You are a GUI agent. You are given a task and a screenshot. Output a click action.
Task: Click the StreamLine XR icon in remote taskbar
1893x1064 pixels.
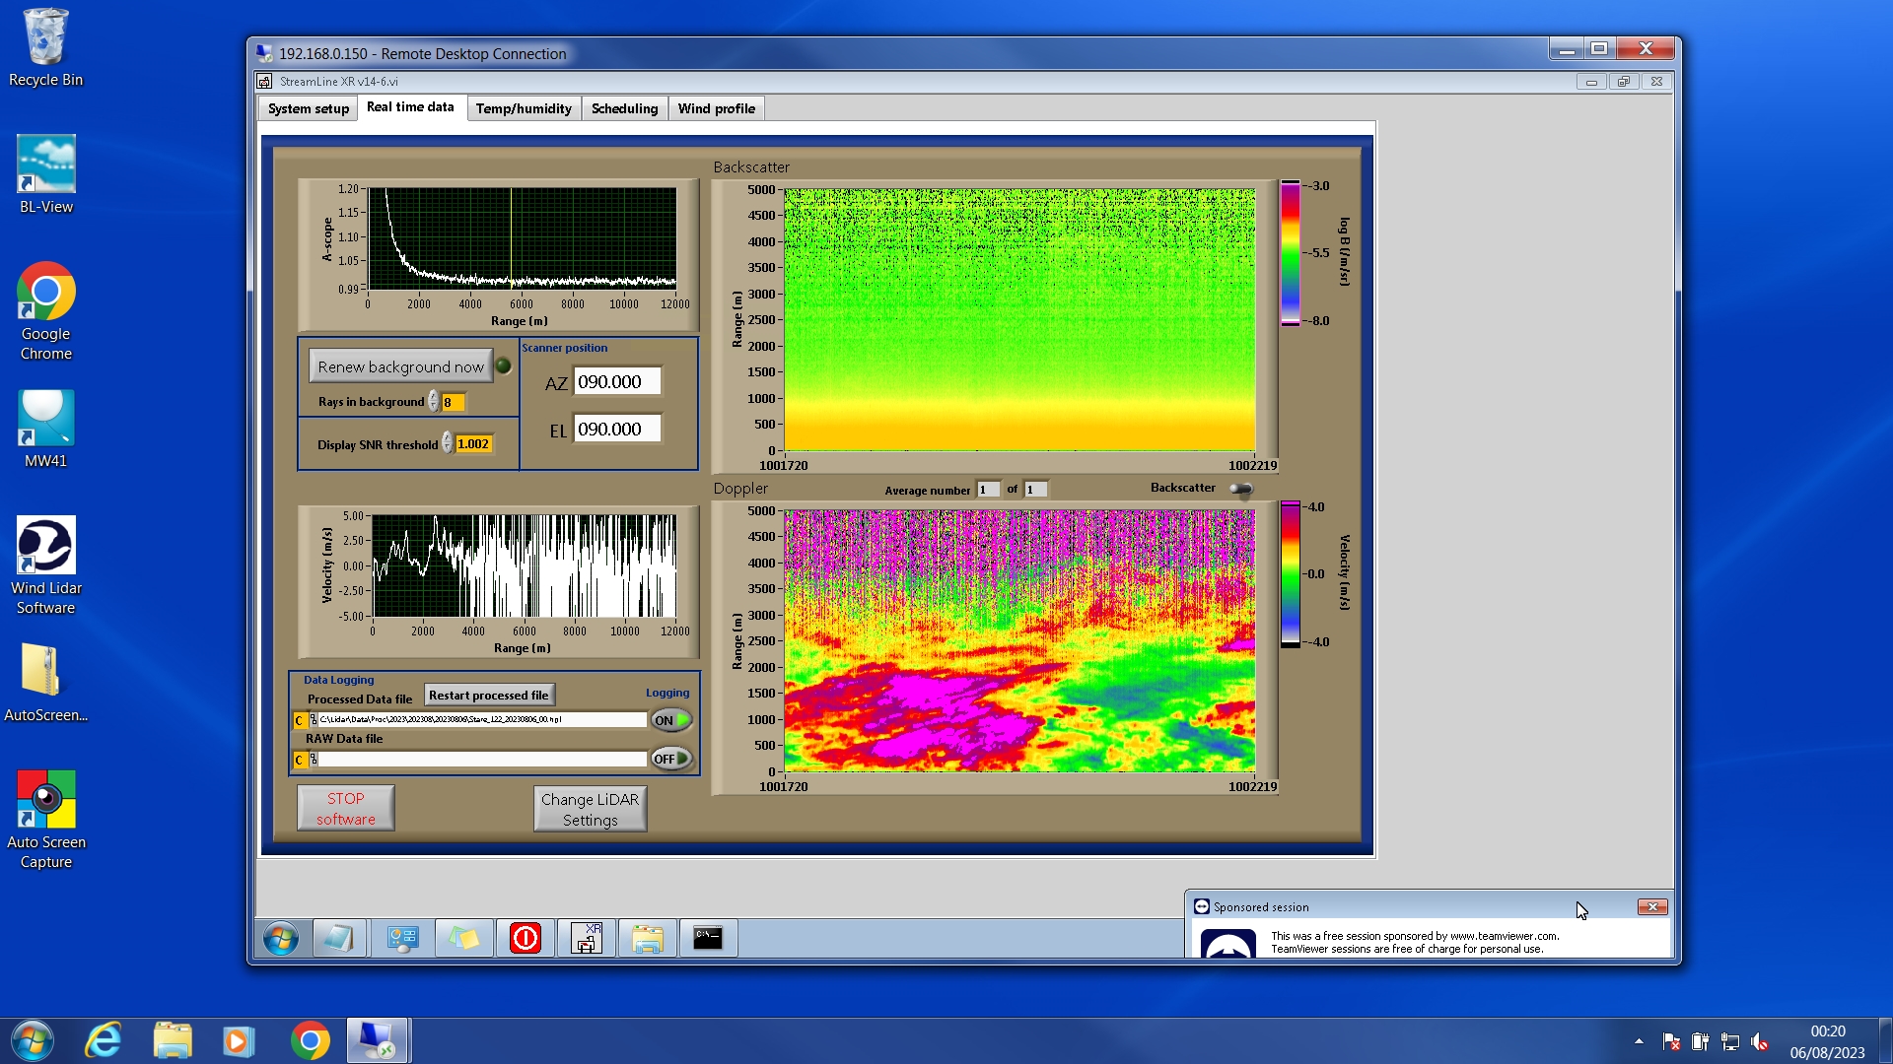(587, 938)
